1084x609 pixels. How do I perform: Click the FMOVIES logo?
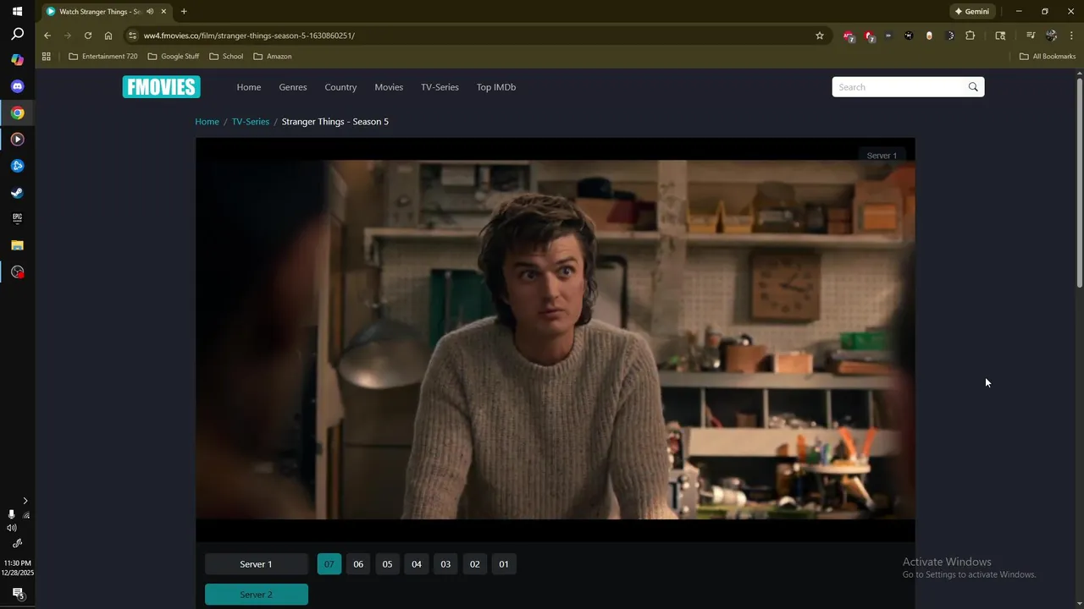click(161, 87)
